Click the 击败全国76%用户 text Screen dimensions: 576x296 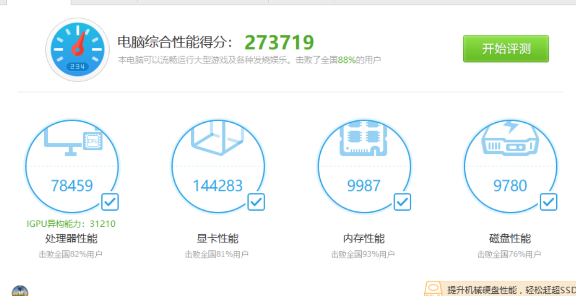509,254
